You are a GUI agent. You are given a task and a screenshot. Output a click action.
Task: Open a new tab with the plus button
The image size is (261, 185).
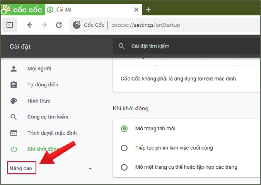148,10
